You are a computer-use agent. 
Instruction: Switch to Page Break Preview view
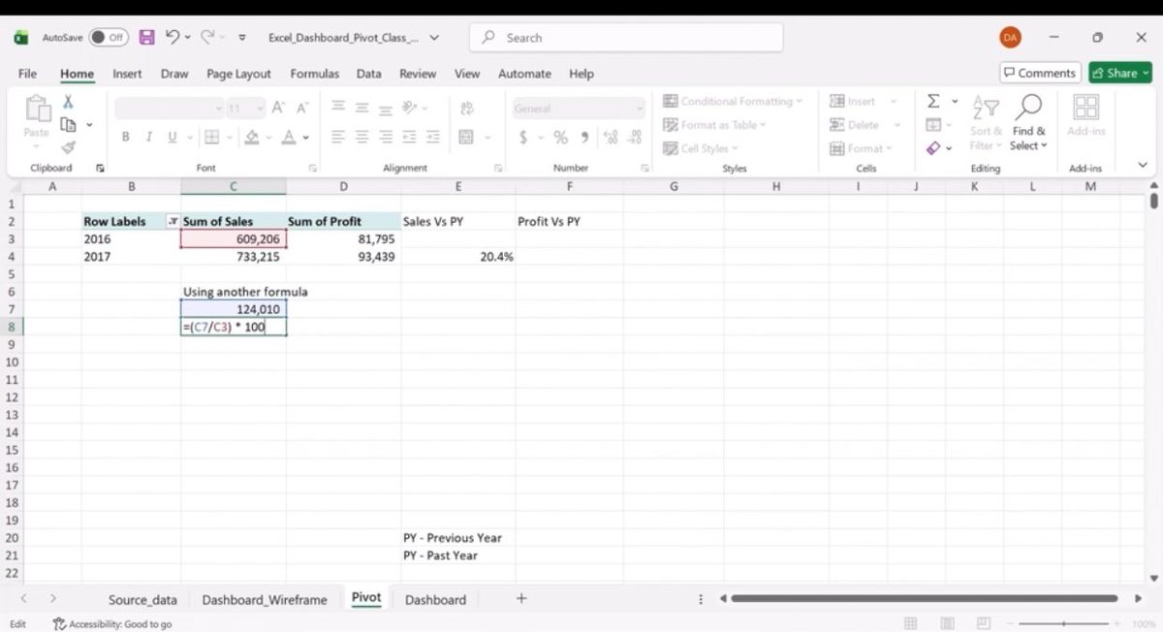click(984, 623)
